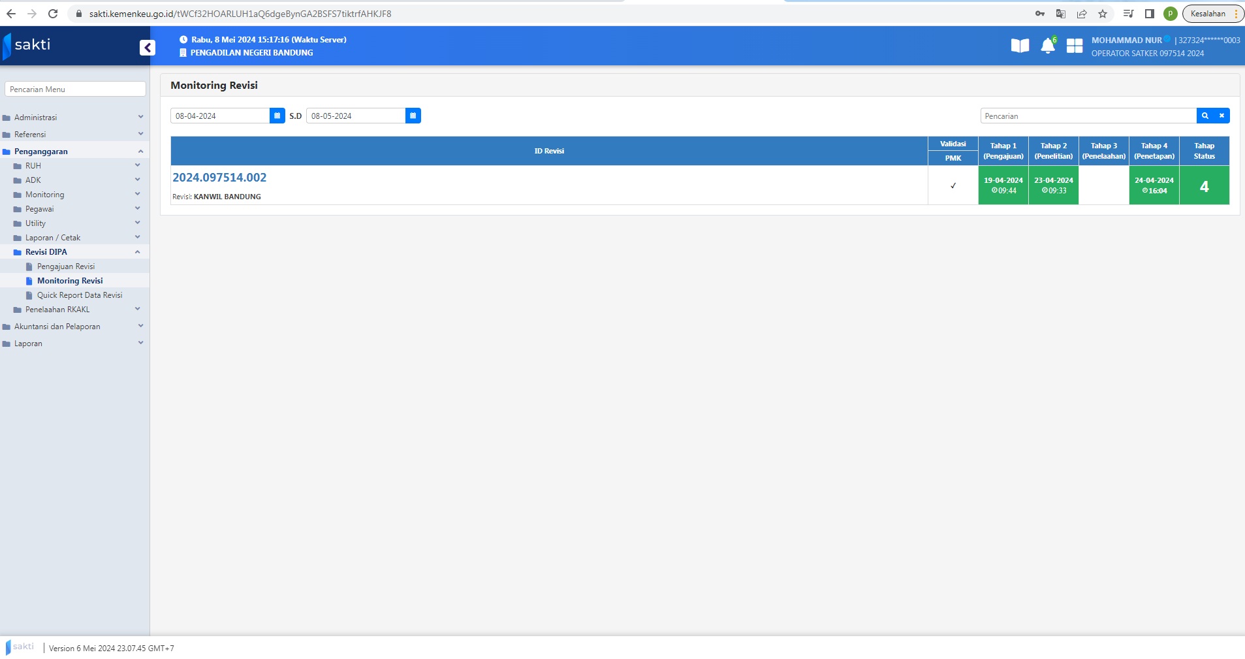Reload the browser page
Screen dimensions: 1245x659
(x=53, y=14)
